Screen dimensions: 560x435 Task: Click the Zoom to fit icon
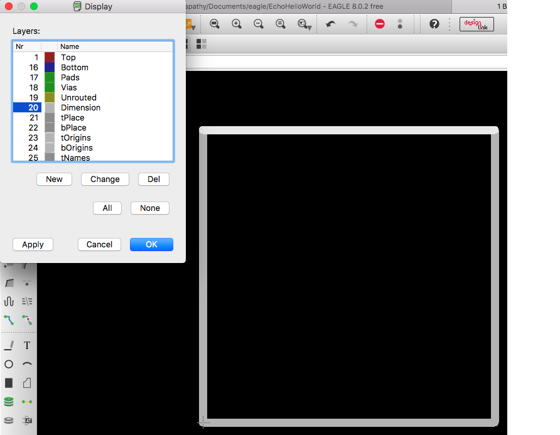click(214, 24)
